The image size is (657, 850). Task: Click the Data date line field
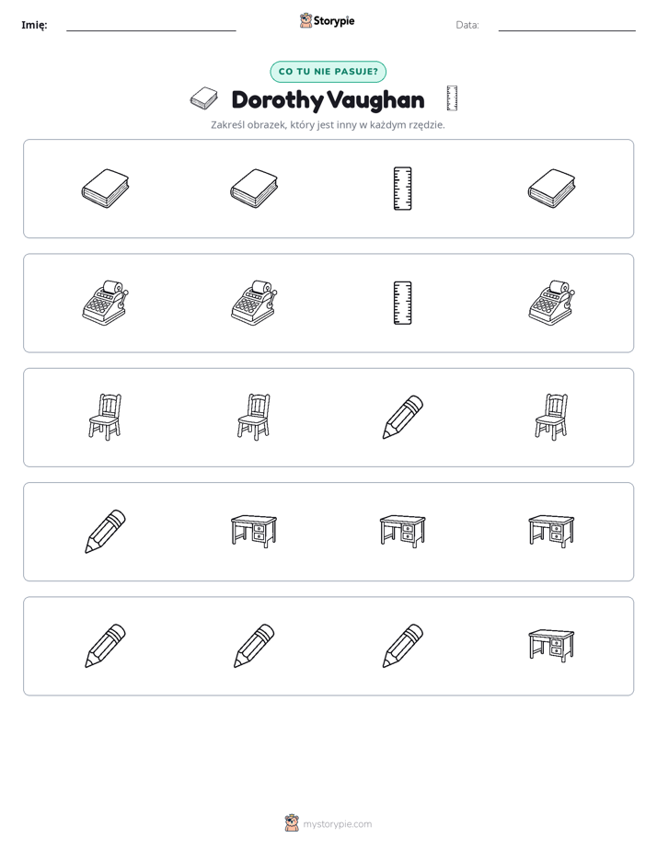click(567, 25)
